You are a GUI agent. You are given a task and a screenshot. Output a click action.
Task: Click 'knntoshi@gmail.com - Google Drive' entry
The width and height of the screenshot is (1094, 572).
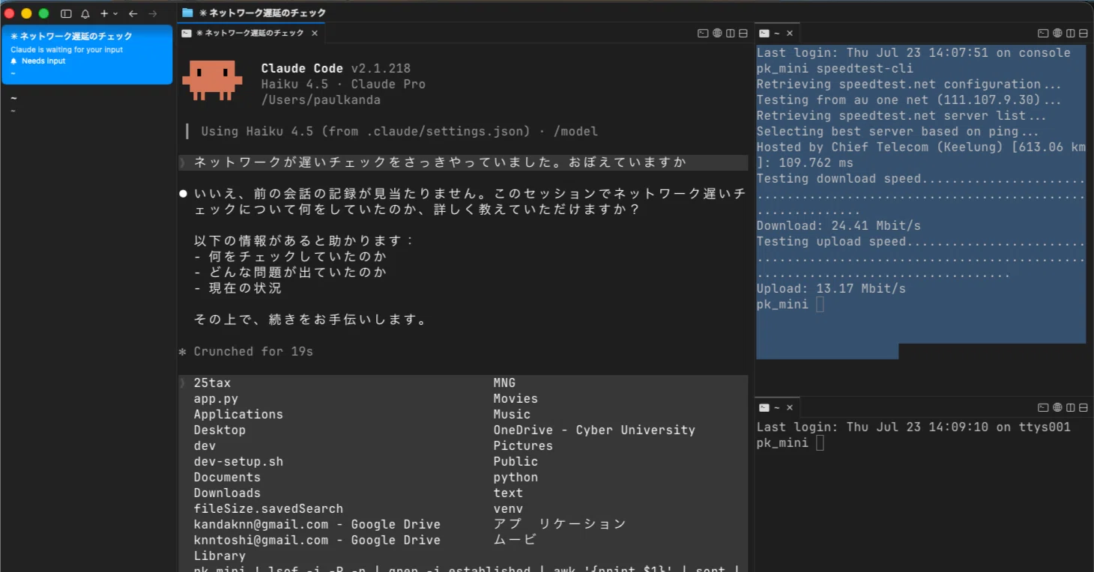click(317, 540)
